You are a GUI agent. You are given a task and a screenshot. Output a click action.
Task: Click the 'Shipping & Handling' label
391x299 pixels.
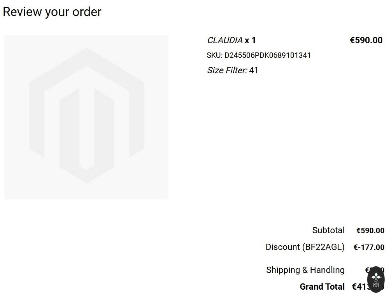[305, 270]
